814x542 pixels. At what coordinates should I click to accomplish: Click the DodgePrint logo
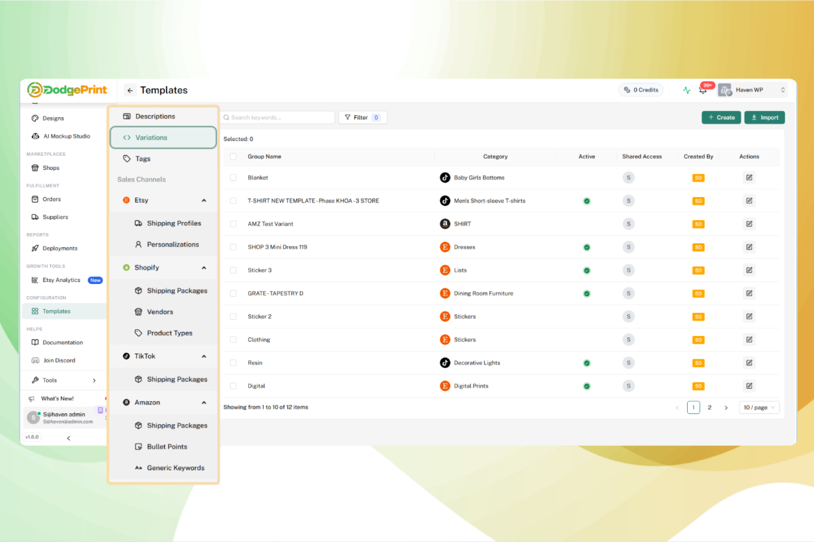(x=67, y=89)
